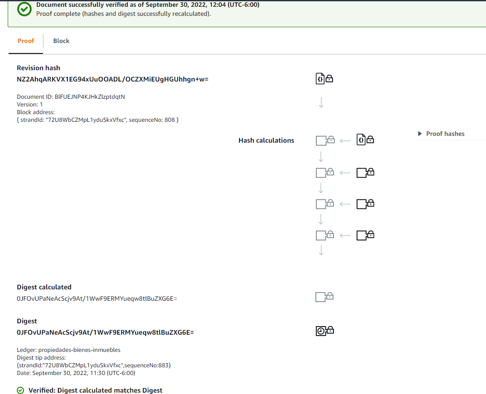Click the fourth hash calculation result icon
Image resolution: width=486 pixels, height=394 pixels.
(x=324, y=235)
